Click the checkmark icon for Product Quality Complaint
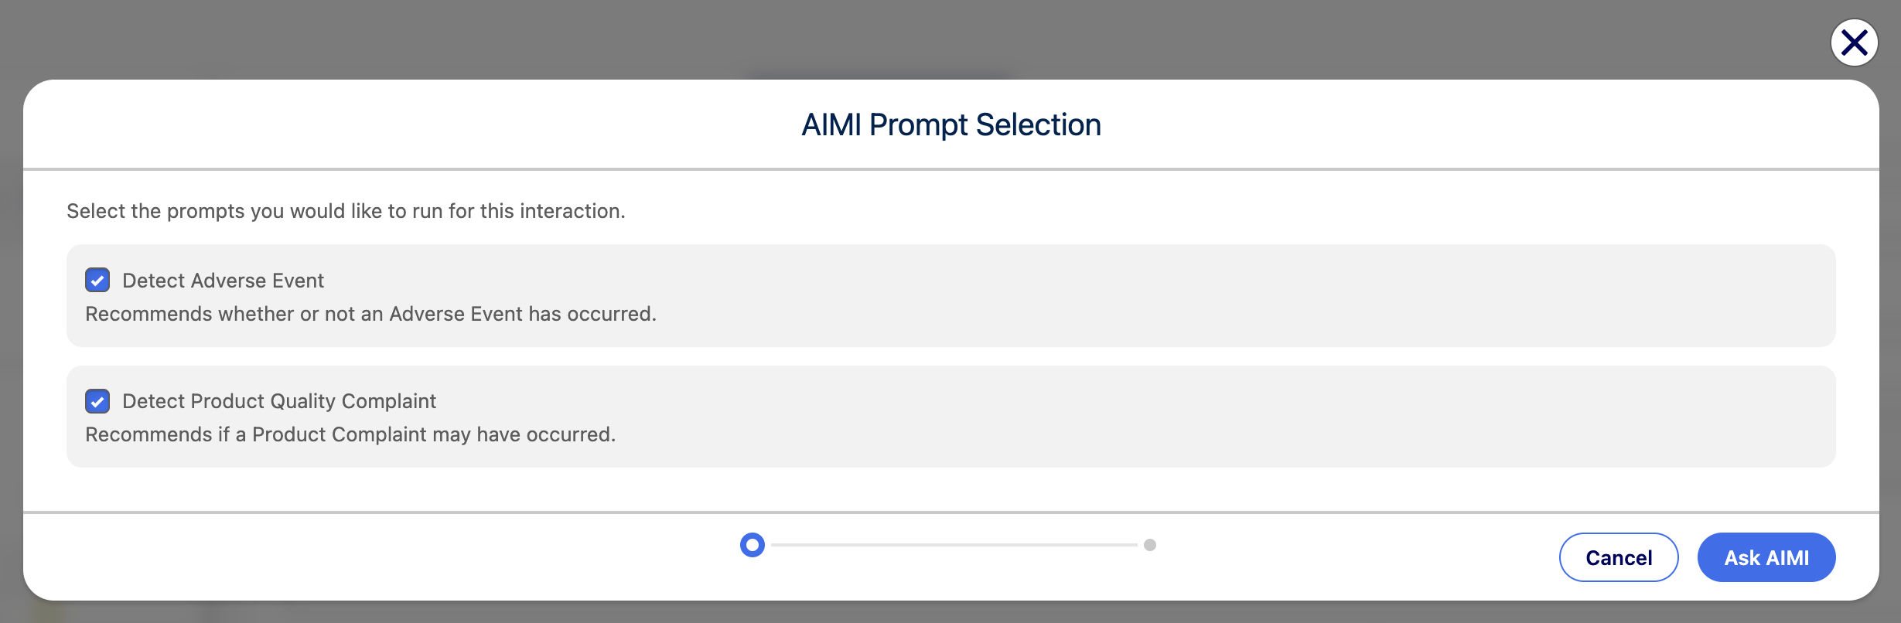This screenshot has height=623, width=1901. [x=97, y=401]
